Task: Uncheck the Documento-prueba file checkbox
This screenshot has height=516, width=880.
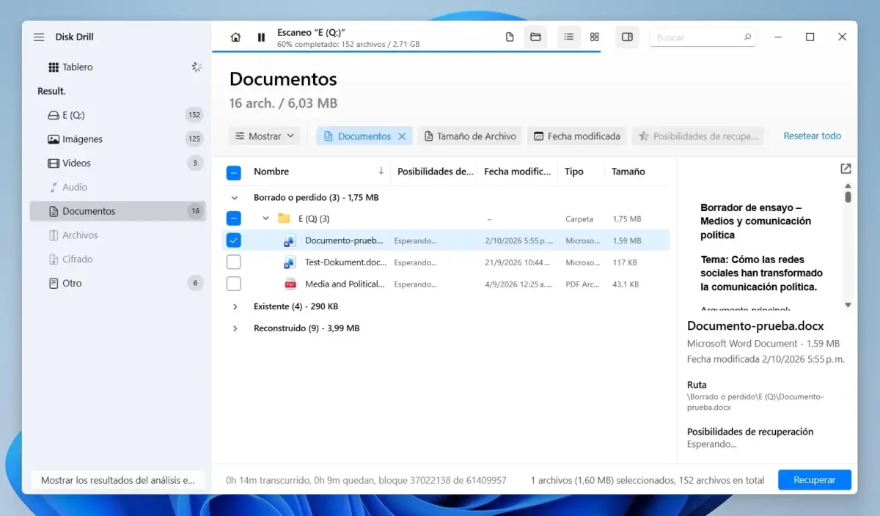Action: pyautogui.click(x=233, y=240)
